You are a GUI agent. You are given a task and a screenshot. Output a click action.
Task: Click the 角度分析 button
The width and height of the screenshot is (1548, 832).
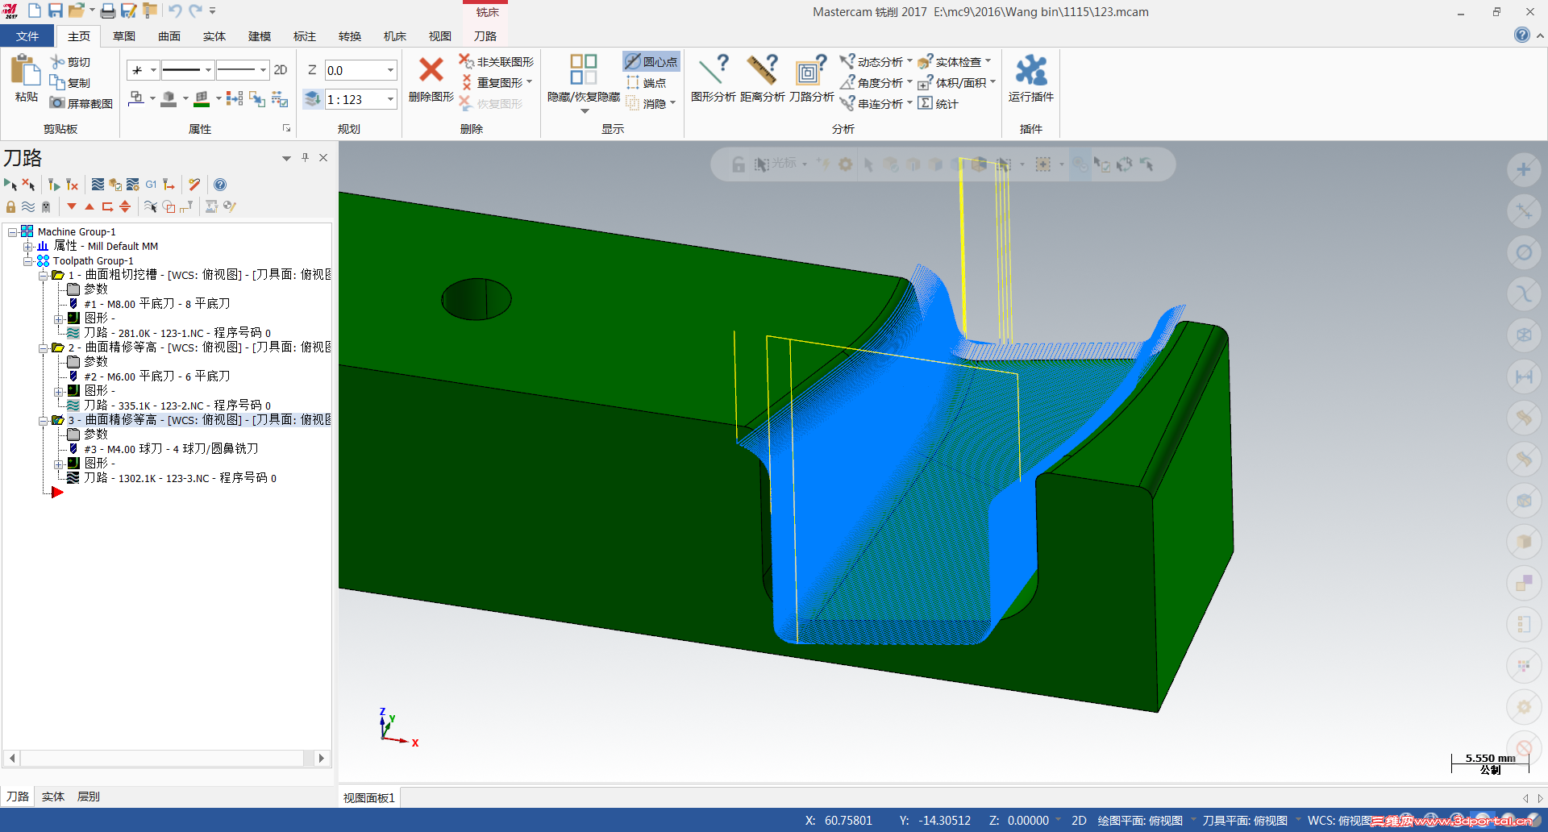(875, 82)
